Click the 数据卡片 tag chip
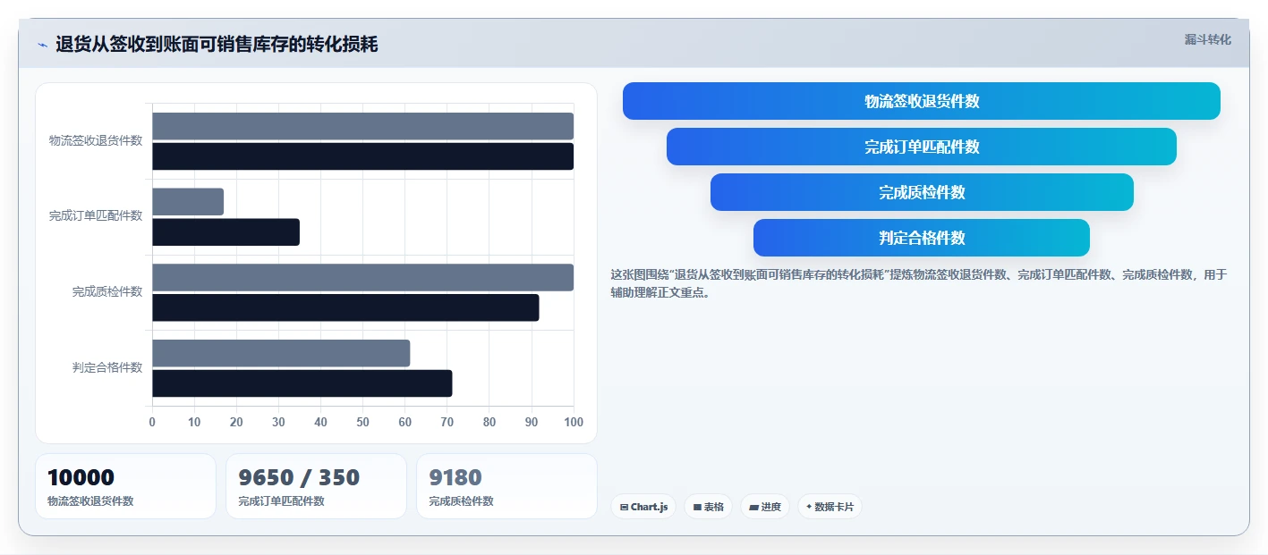Viewport: 1268px width, 555px height. click(x=830, y=507)
